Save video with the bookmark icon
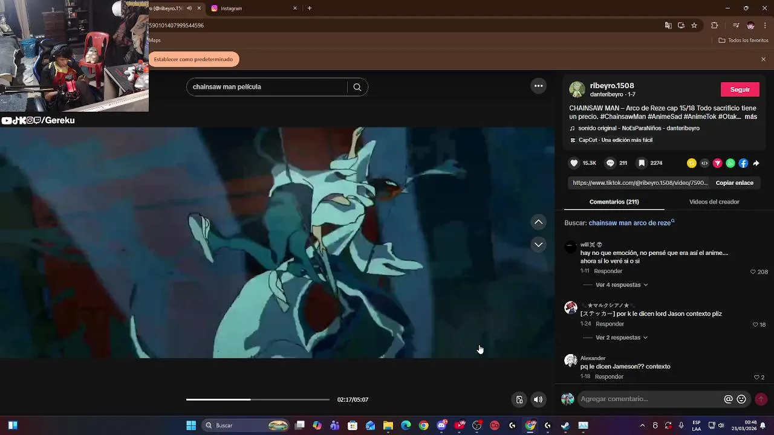 coord(642,163)
